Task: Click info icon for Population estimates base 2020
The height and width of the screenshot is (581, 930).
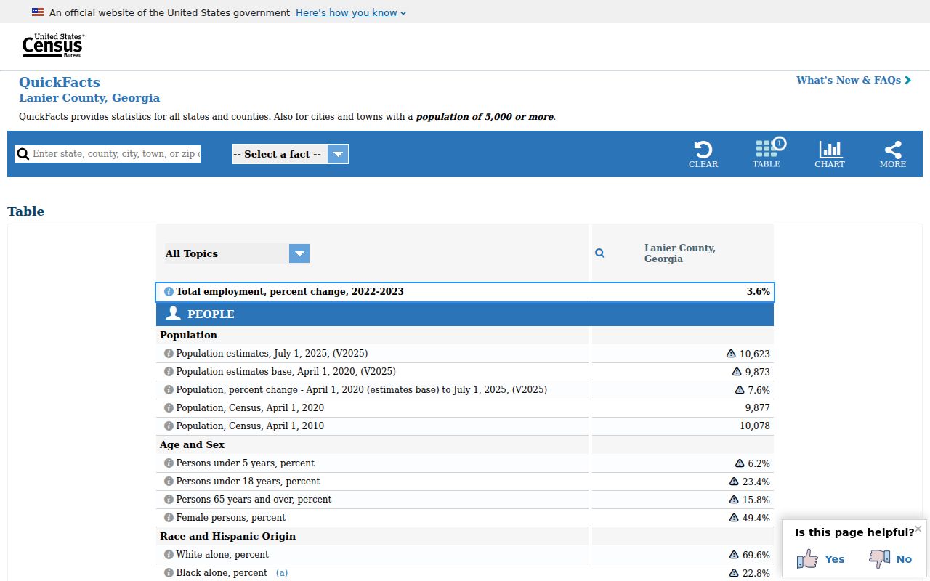Action: tap(169, 372)
